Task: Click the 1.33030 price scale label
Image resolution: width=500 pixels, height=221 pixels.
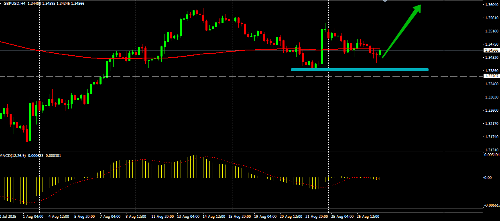Action: tap(491, 97)
